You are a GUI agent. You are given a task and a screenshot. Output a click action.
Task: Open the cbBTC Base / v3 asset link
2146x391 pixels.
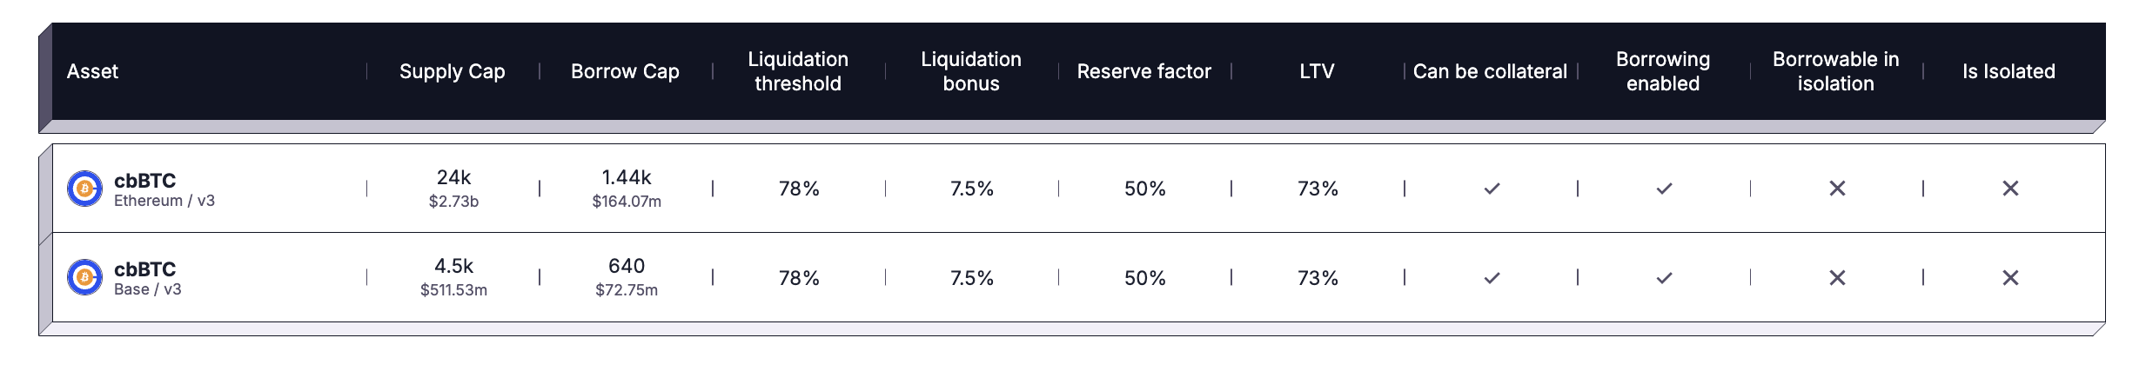[145, 270]
